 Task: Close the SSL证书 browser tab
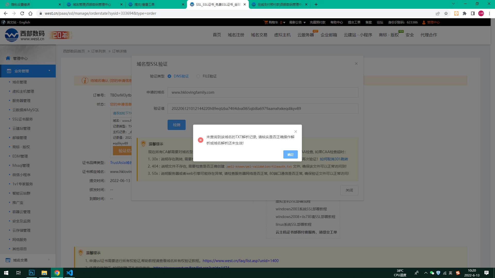tap(245, 4)
